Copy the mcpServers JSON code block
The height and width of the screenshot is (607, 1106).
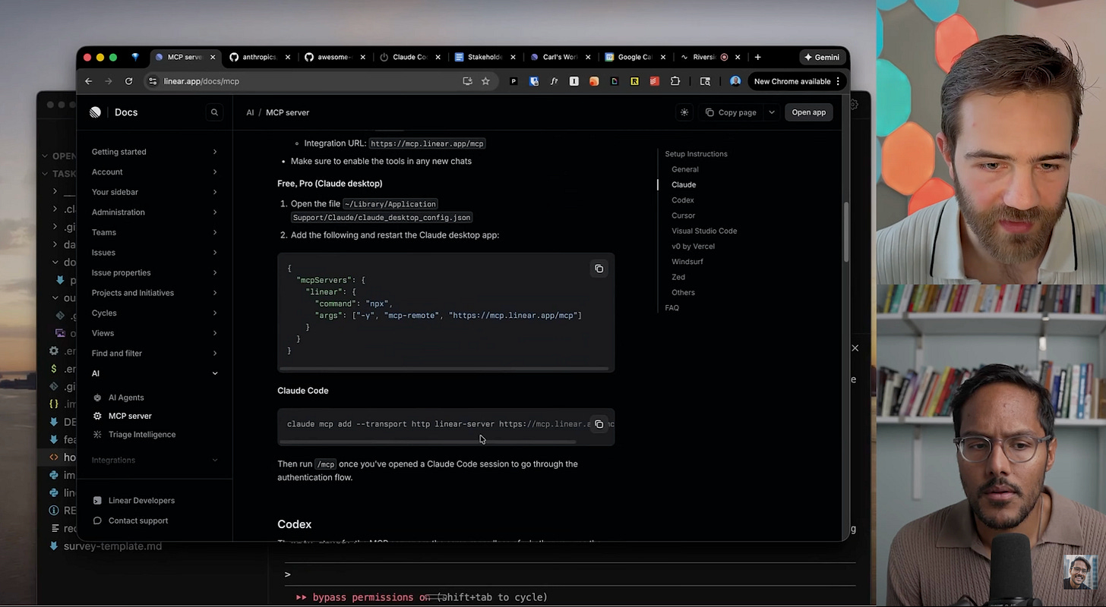[599, 269]
